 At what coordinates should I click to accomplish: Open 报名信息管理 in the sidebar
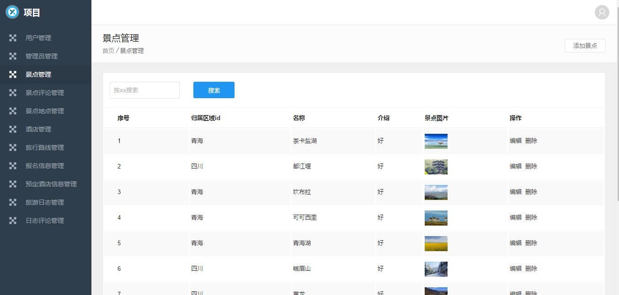tap(45, 166)
